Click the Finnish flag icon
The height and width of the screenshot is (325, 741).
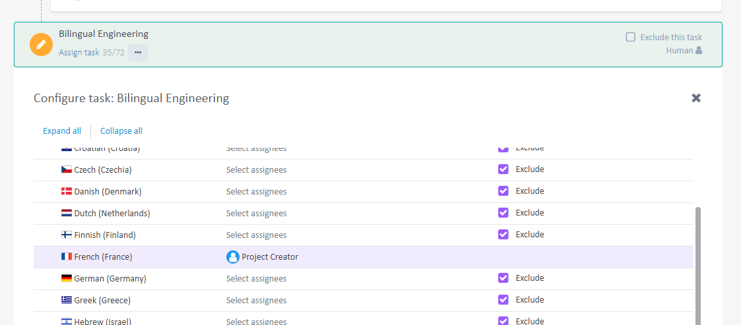(67, 235)
